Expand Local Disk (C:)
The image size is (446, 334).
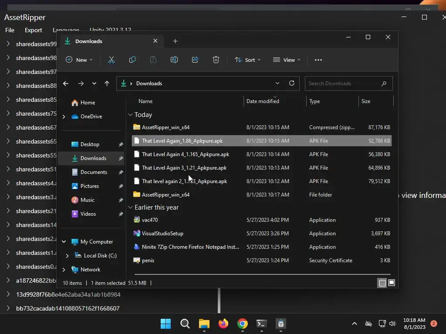[x=67, y=256]
